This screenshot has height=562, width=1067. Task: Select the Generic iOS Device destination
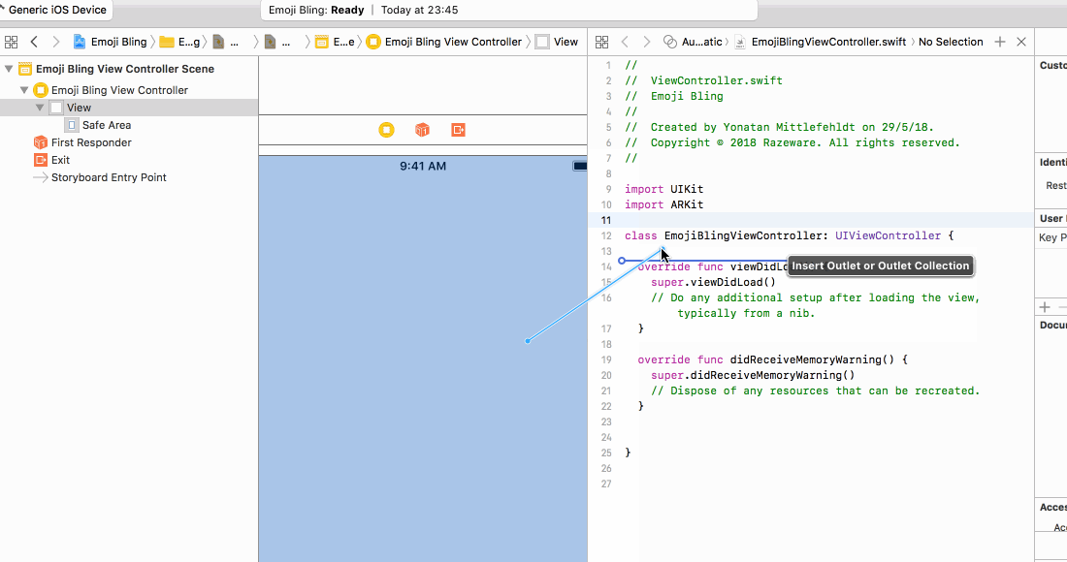[56, 11]
